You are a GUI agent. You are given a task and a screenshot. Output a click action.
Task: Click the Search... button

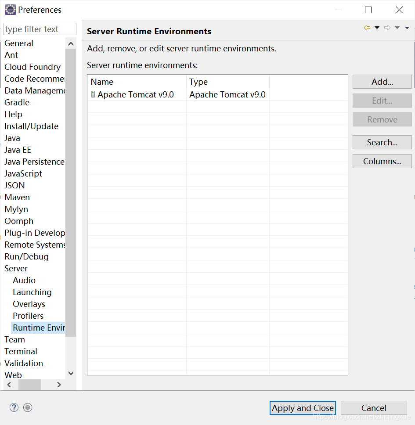[x=382, y=142]
